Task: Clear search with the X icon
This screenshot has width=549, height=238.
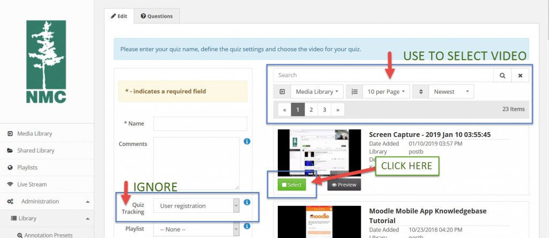Action: (x=520, y=75)
